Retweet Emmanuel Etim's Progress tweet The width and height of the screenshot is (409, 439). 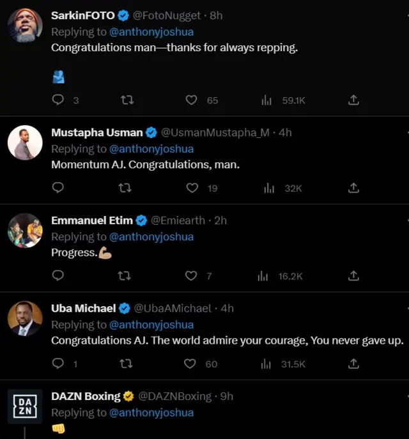tap(125, 276)
